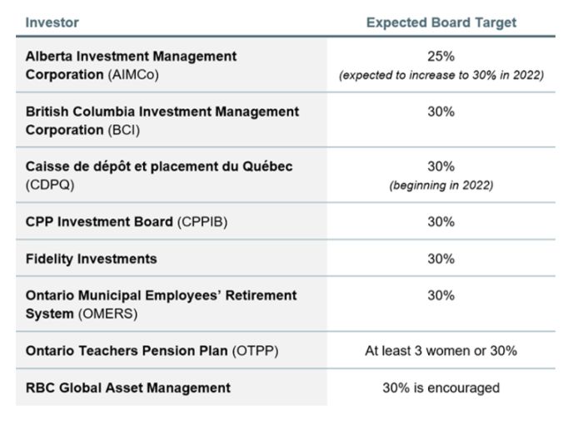The width and height of the screenshot is (568, 430).
Task: Click the note about increasing to 30% in 2022
Action: (x=441, y=76)
